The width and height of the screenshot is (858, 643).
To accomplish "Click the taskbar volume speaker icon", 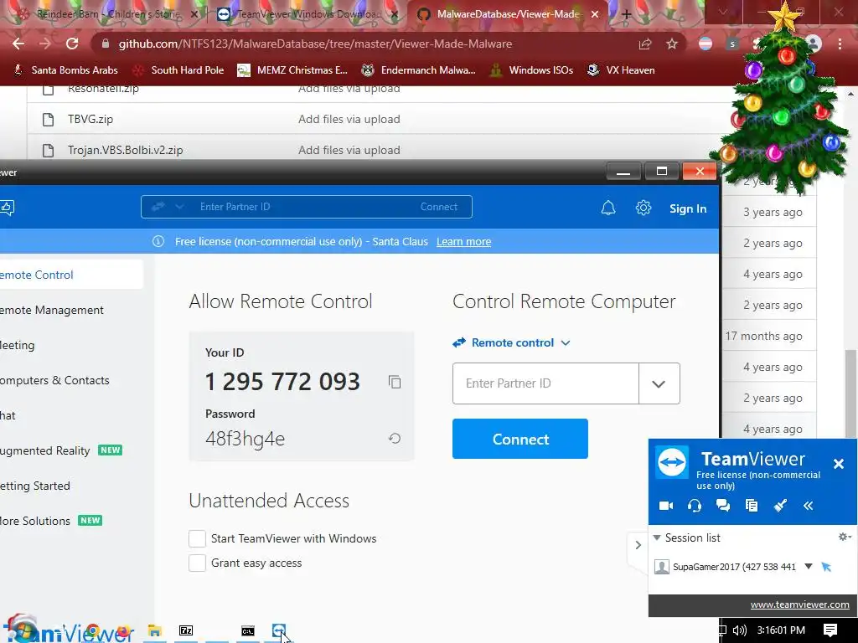I will (x=740, y=630).
